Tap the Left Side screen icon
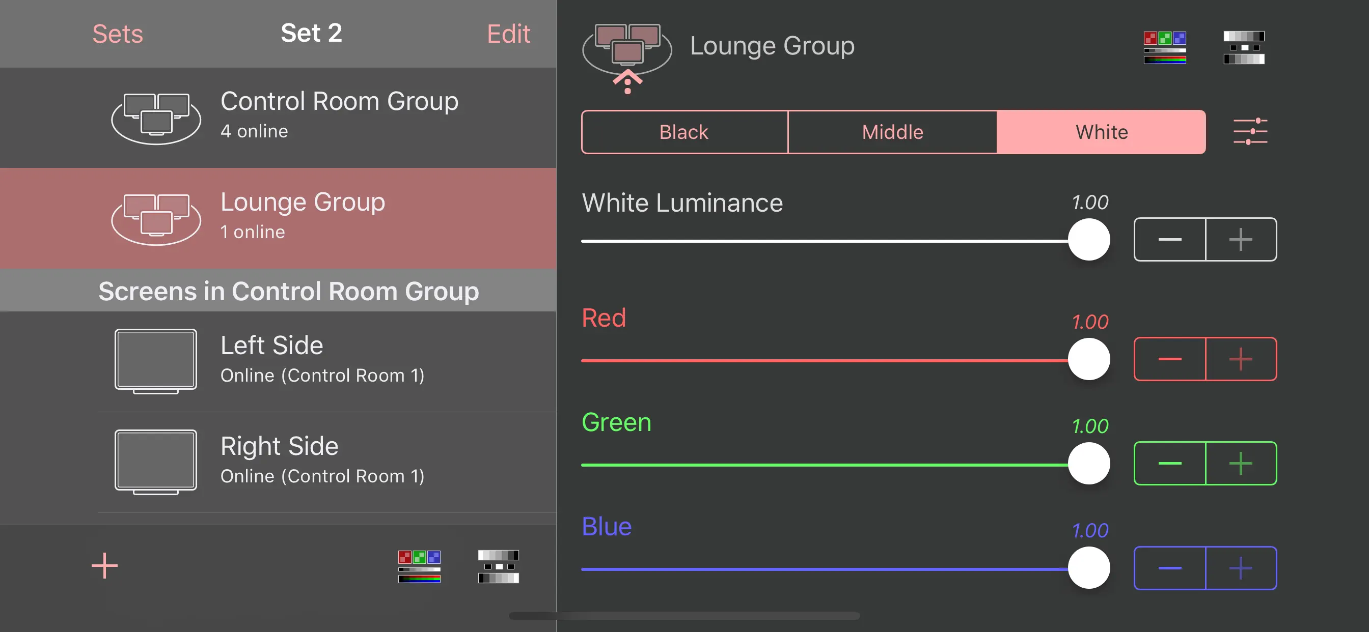This screenshot has width=1369, height=632. (x=156, y=361)
